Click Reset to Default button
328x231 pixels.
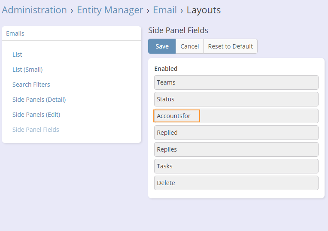[230, 46]
